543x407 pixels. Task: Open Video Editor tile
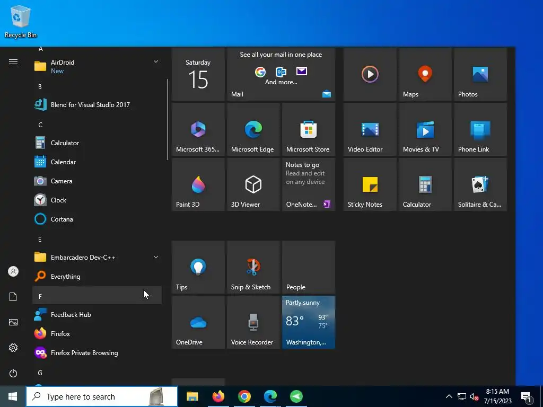click(x=370, y=129)
